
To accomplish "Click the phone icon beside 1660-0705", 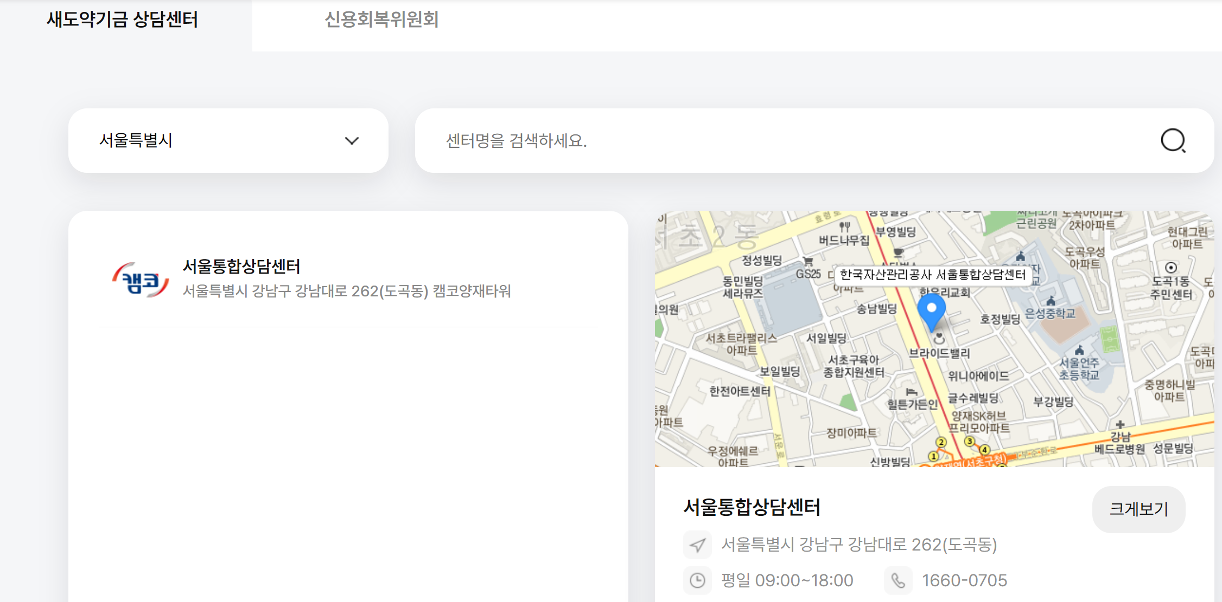I will pos(898,580).
